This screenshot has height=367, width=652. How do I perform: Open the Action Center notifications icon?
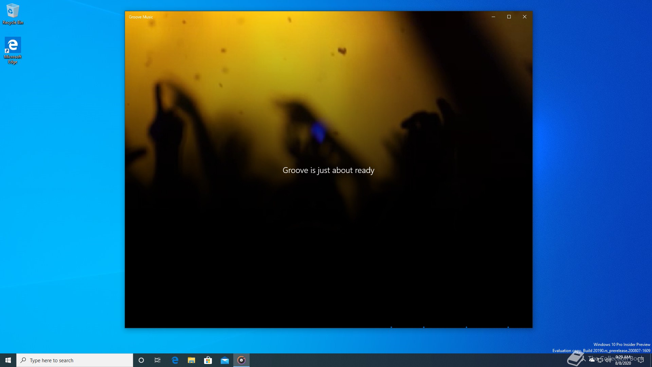coord(641,360)
